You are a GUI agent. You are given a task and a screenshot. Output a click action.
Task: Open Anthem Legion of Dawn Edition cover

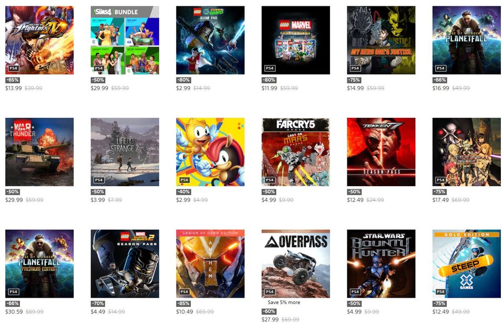(x=210, y=263)
